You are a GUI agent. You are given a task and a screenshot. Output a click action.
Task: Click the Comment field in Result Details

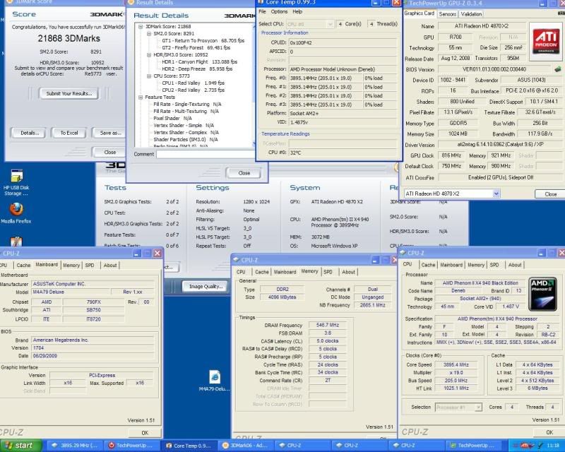206,154
